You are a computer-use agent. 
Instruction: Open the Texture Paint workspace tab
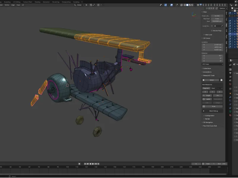pos(27,2)
